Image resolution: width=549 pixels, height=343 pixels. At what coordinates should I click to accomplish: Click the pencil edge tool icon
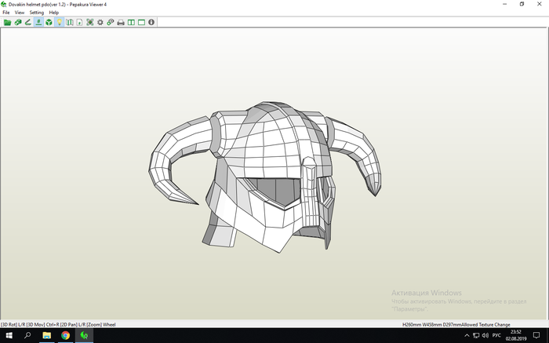click(x=27, y=22)
